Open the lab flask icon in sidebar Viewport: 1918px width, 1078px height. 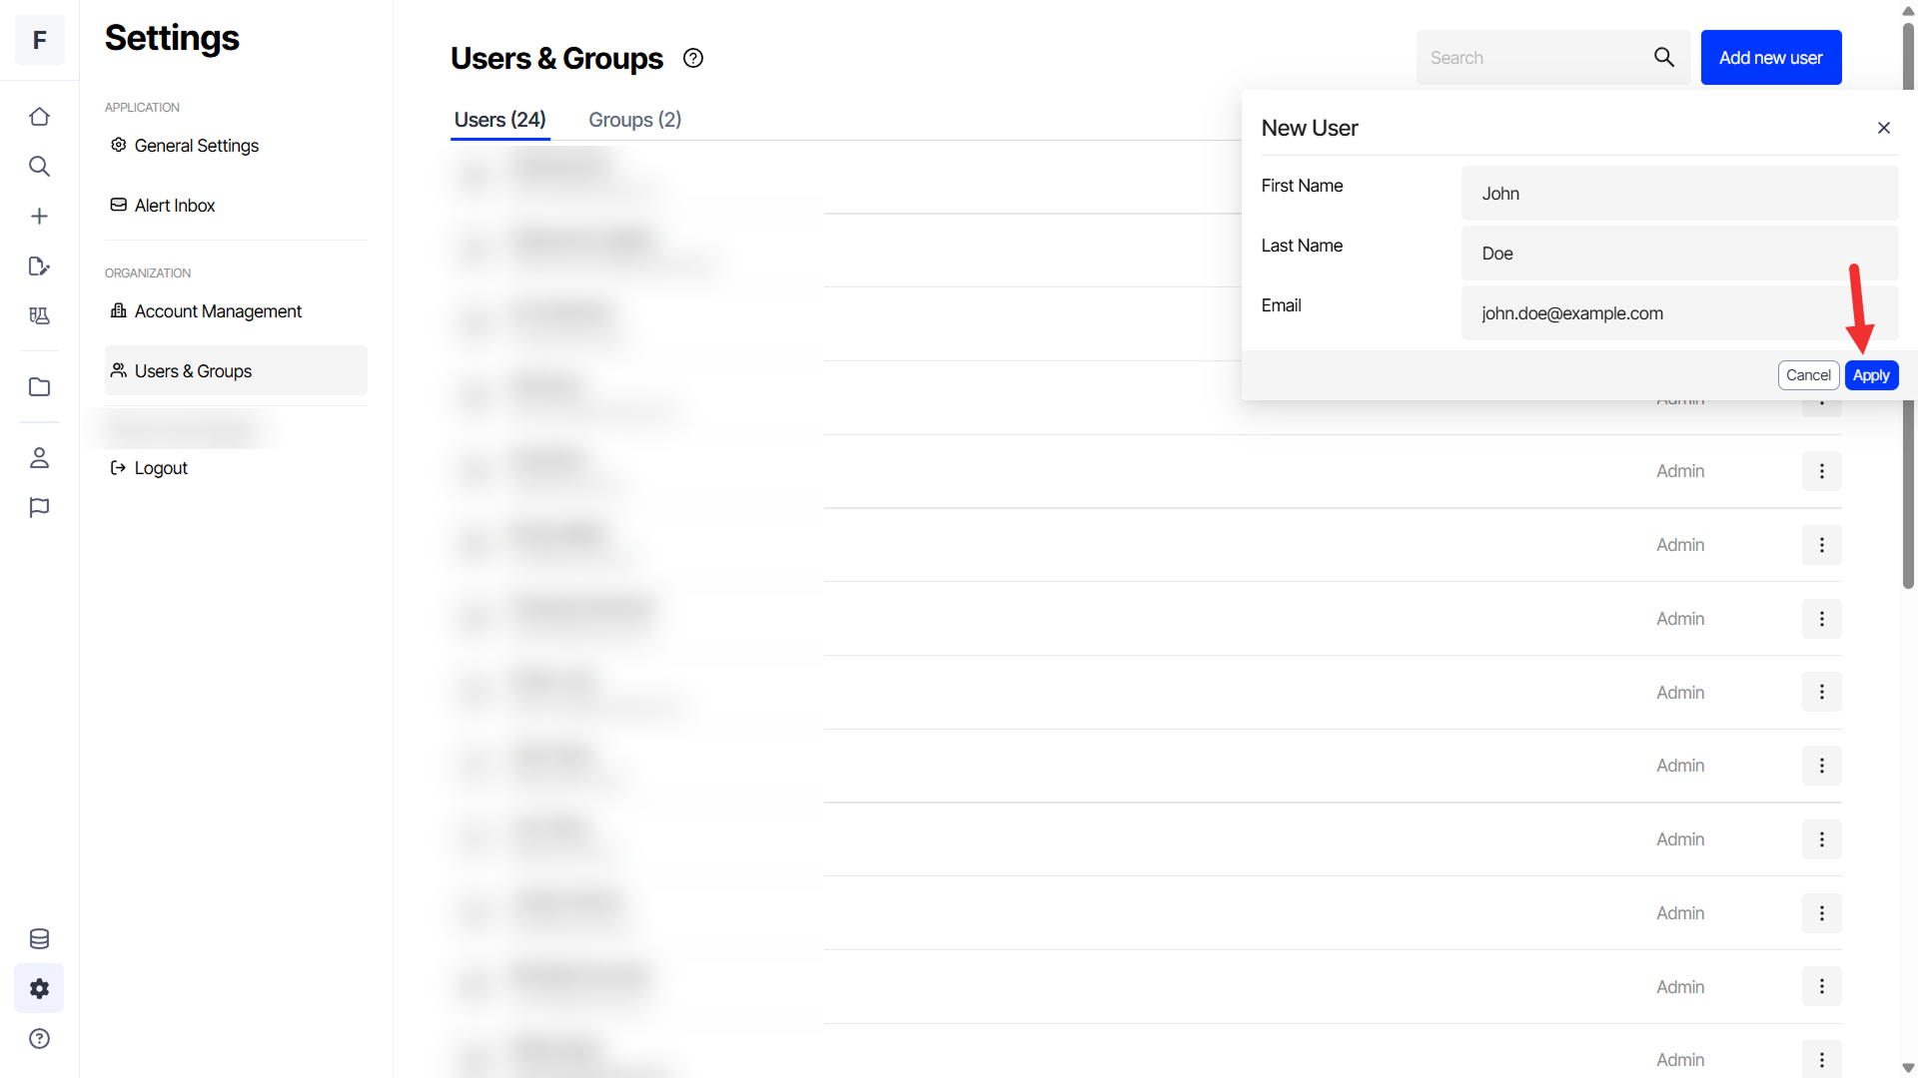point(39,316)
